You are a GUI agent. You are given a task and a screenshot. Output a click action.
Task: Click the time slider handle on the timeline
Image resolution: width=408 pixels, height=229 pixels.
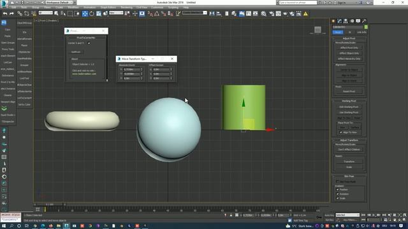[50, 205]
